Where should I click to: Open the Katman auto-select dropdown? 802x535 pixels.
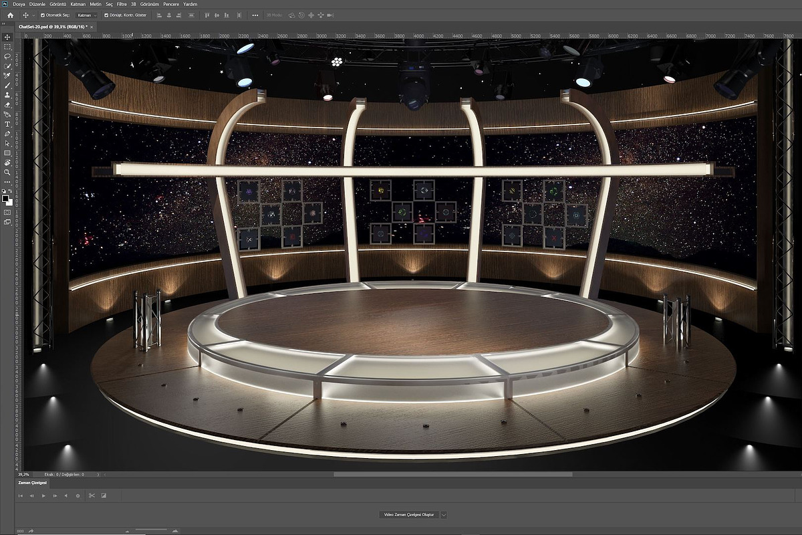coord(87,15)
